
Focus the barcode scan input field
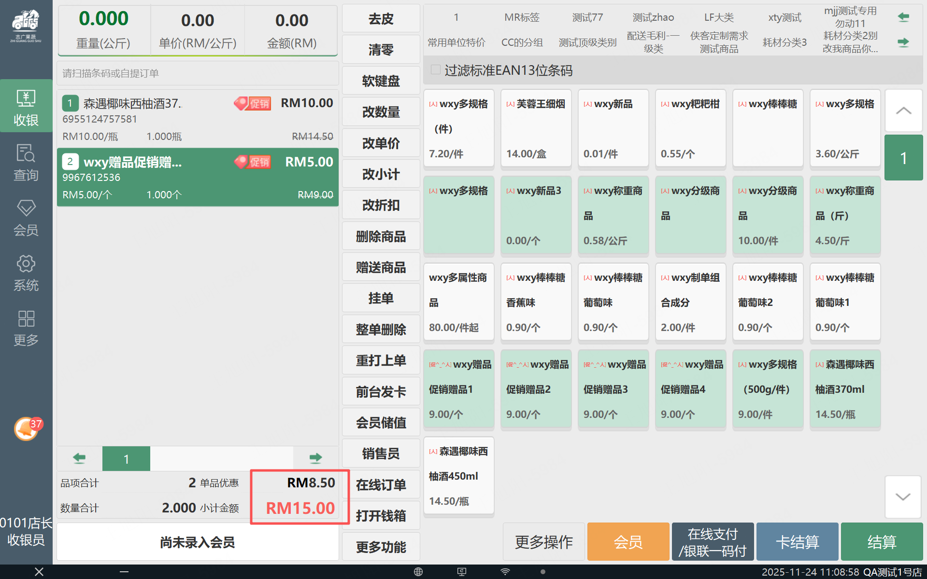click(198, 73)
